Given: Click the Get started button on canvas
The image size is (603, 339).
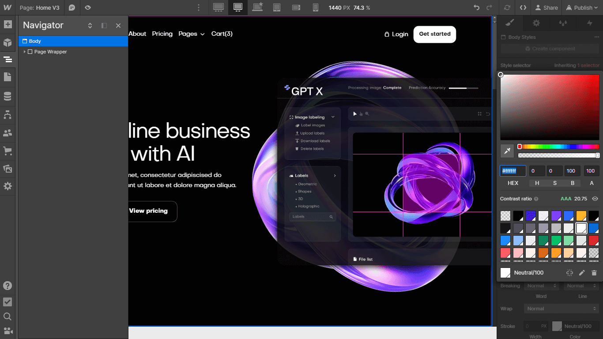Looking at the screenshot, I should 435,34.
